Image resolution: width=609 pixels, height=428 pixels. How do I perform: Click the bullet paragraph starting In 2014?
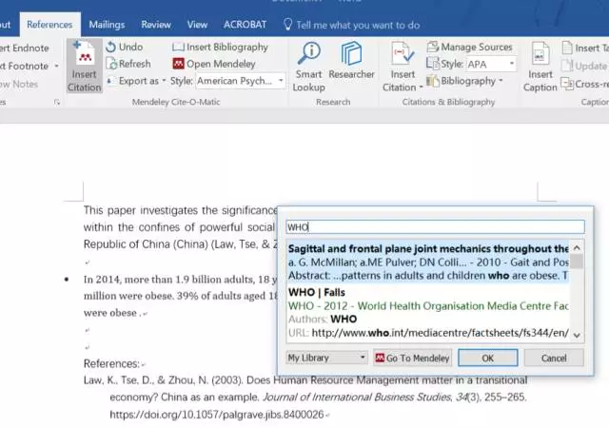coord(181,296)
